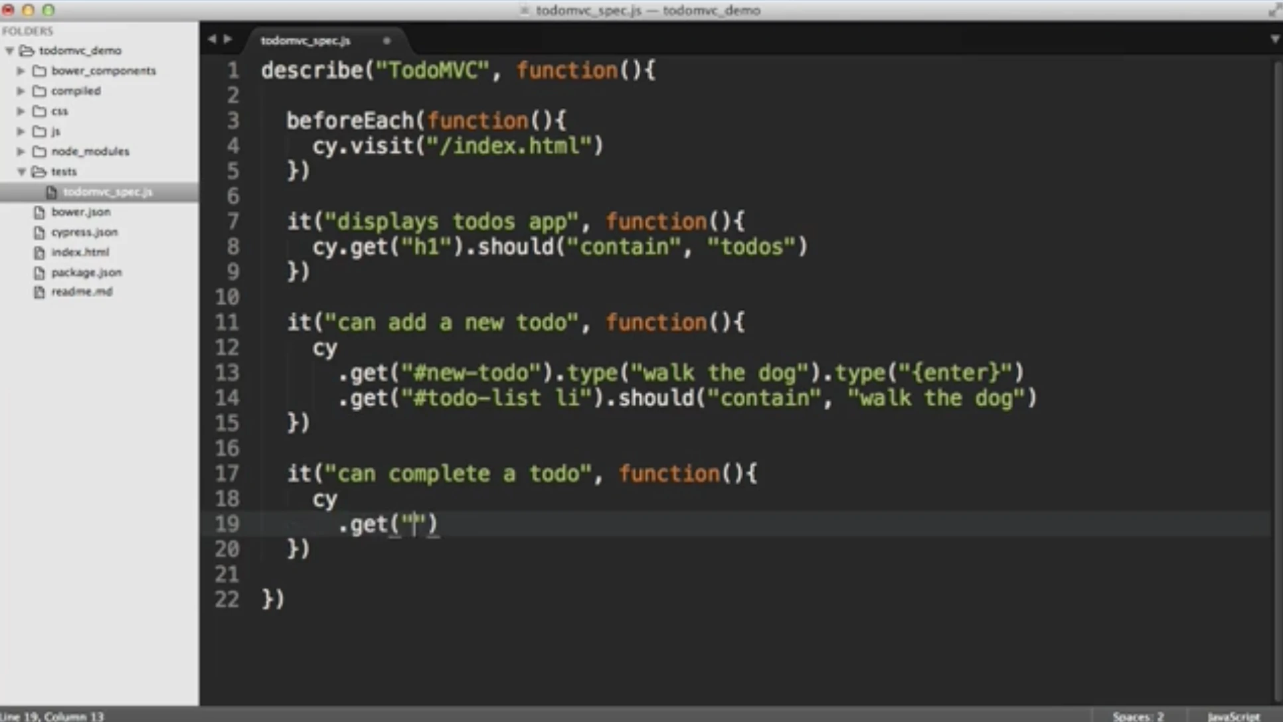The height and width of the screenshot is (722, 1283).
Task: Collapse the tests folder
Action: [21, 172]
